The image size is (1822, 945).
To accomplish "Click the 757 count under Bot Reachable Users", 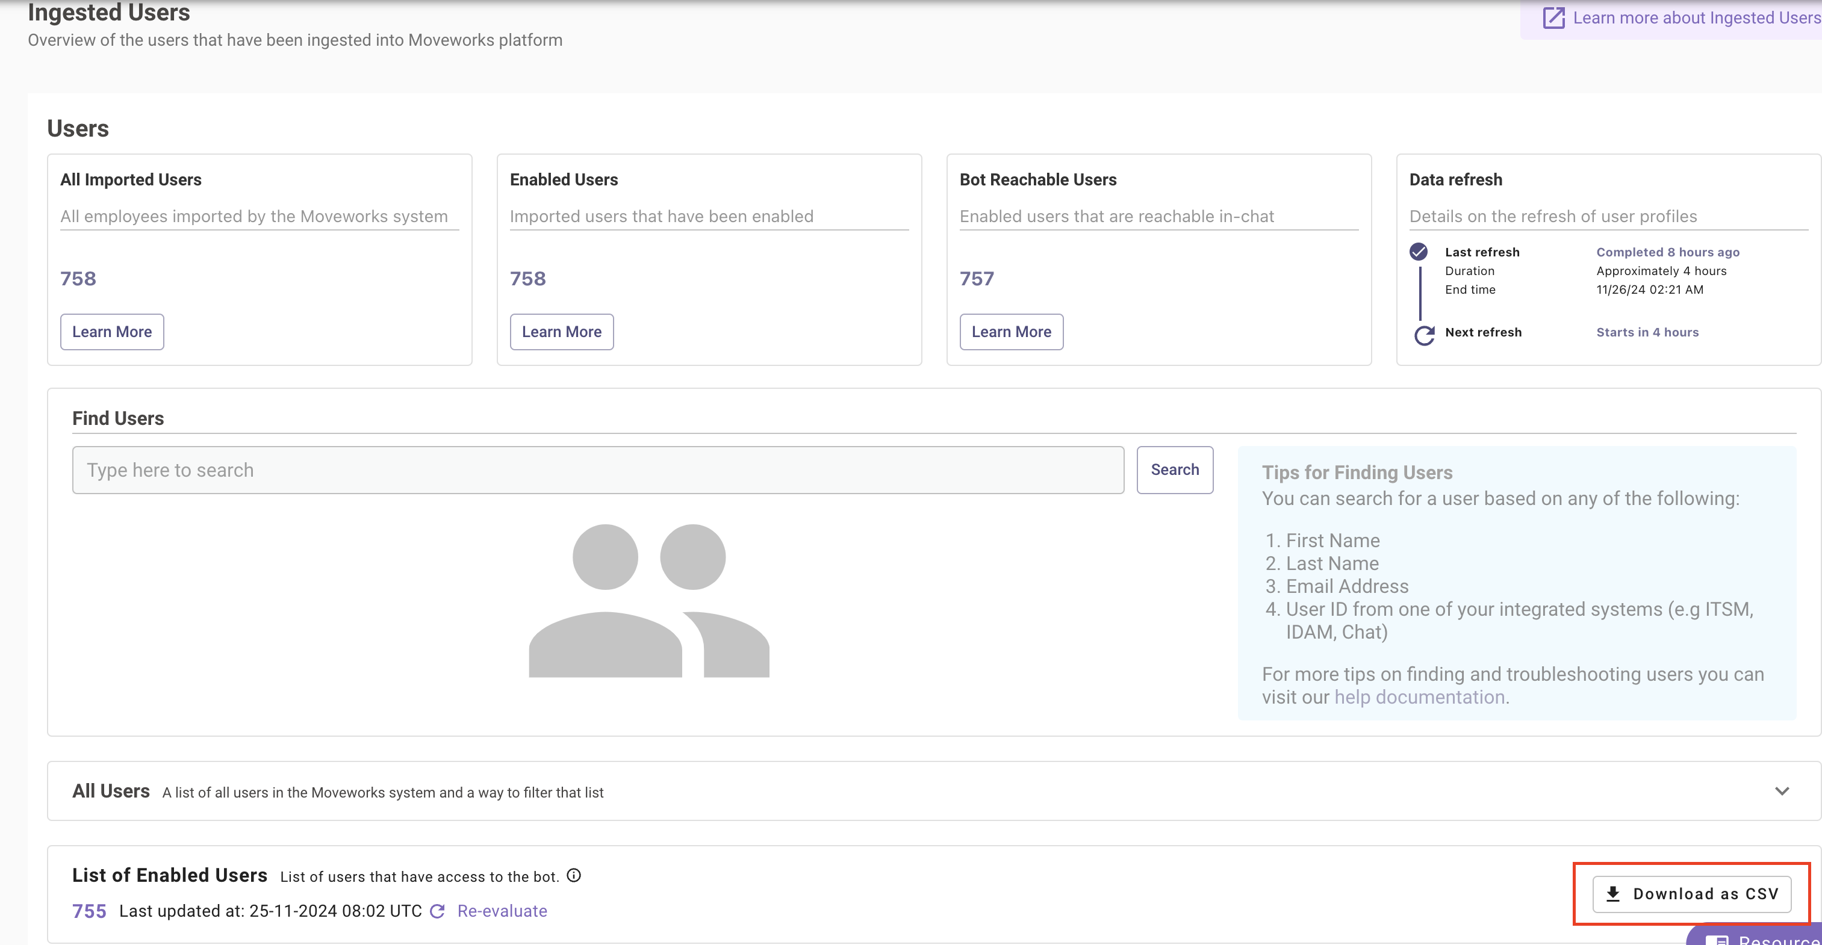I will coord(977,279).
